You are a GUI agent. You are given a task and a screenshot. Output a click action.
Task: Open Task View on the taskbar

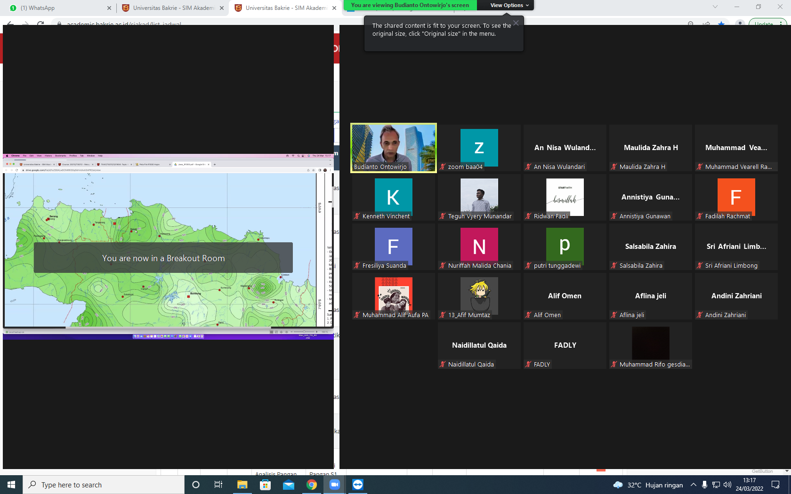coord(218,485)
